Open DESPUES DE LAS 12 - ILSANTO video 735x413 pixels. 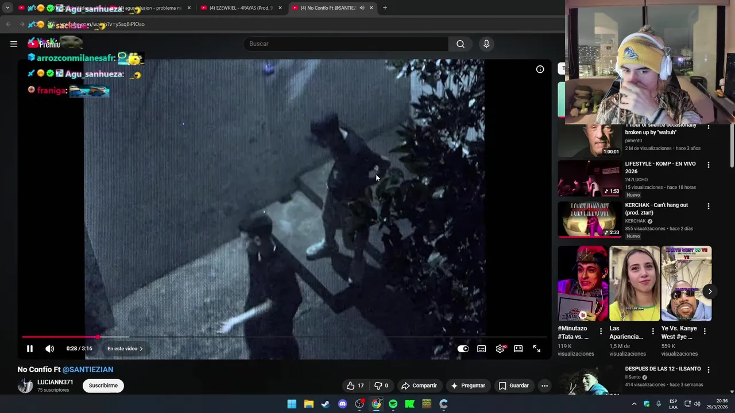click(x=663, y=369)
